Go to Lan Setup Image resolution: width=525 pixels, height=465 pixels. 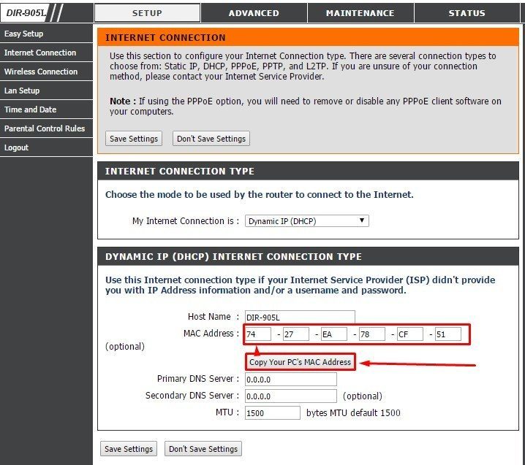tap(46, 91)
